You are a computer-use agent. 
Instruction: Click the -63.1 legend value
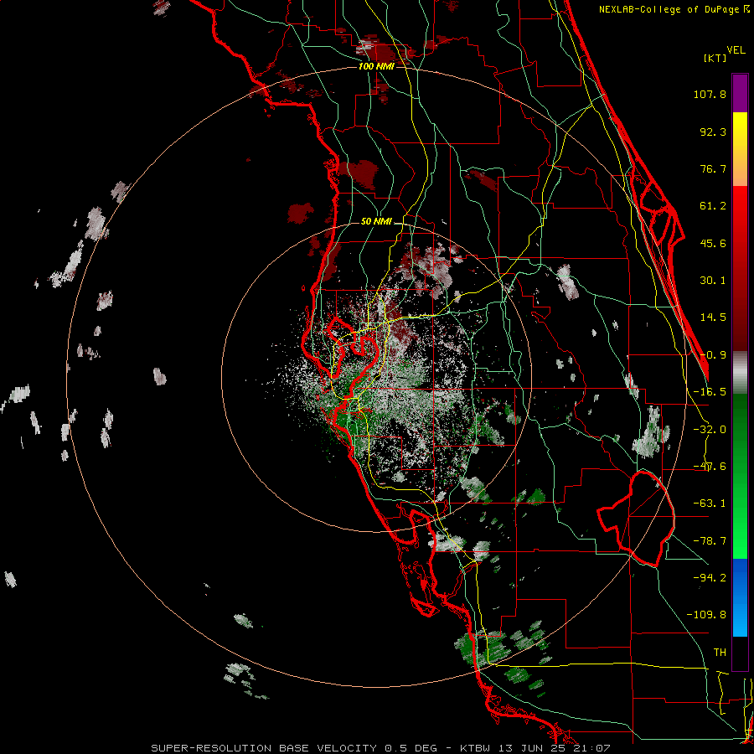710,504
